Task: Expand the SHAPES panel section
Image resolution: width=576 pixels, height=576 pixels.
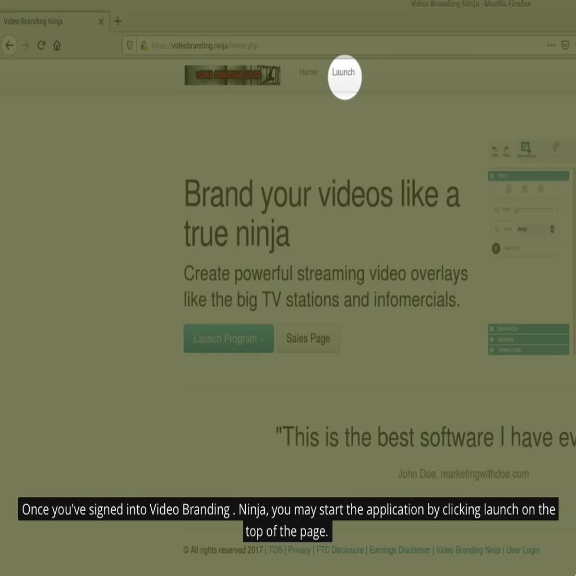Action: click(527, 339)
